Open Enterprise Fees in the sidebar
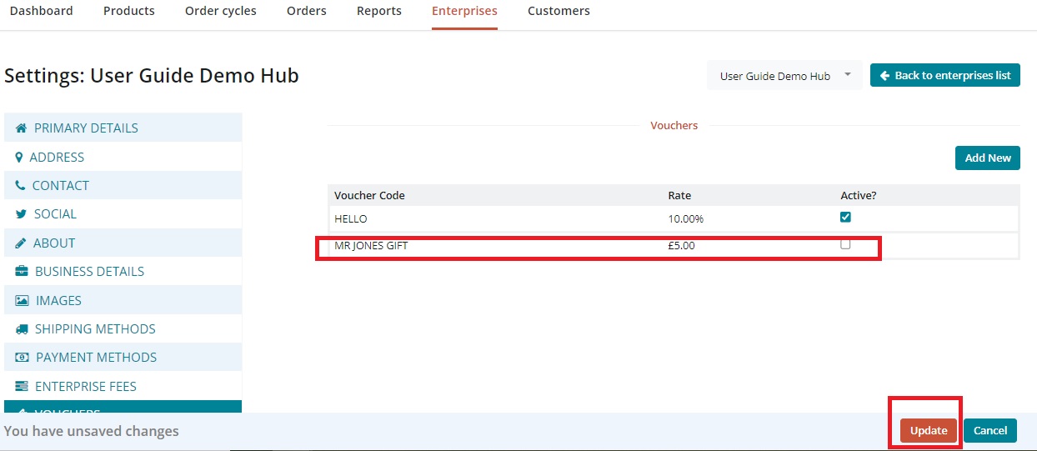This screenshot has height=451, width=1037. [x=85, y=387]
